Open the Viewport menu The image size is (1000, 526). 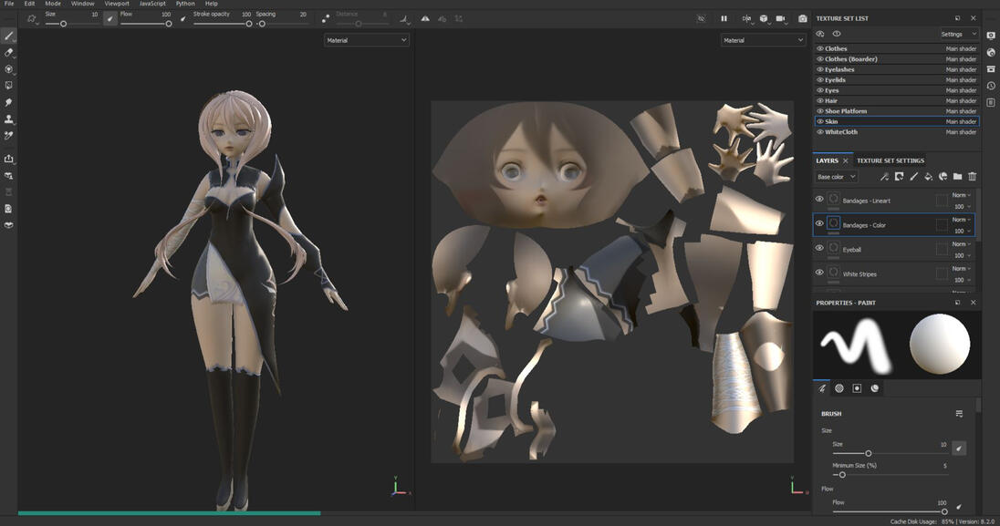(117, 4)
